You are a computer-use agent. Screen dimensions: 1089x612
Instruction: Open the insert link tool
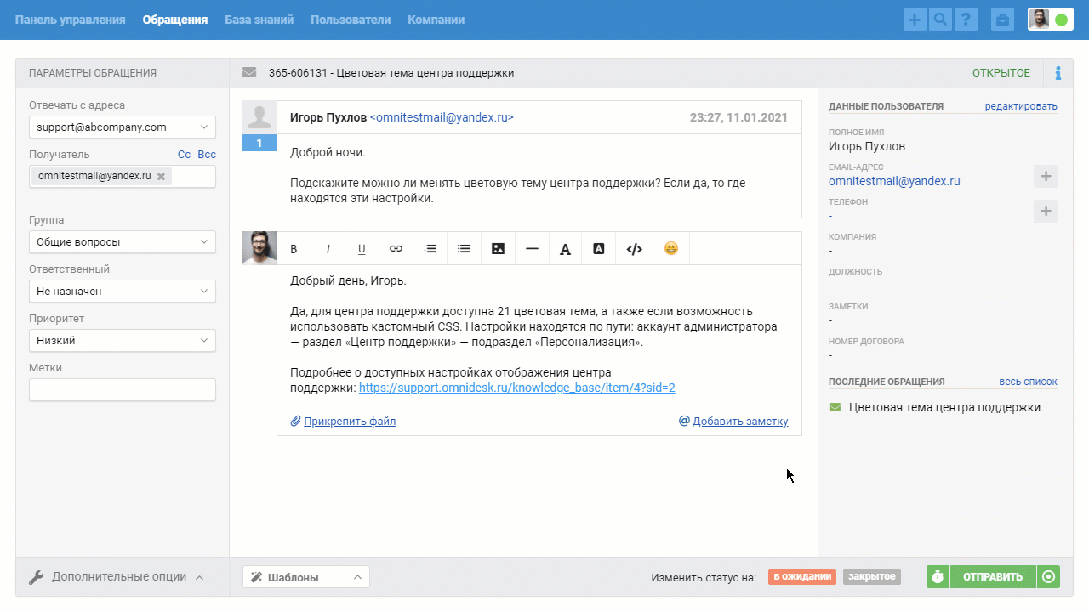coord(396,248)
